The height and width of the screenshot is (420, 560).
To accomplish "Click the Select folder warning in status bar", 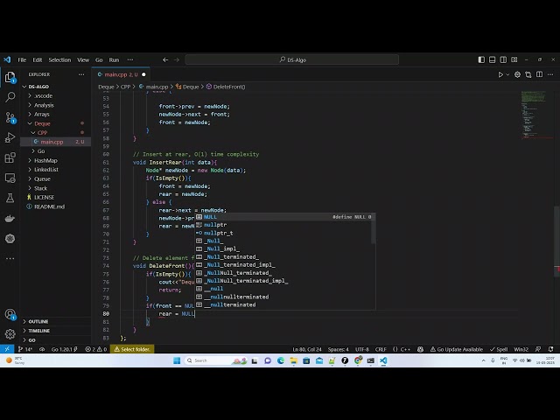I will 132,349.
